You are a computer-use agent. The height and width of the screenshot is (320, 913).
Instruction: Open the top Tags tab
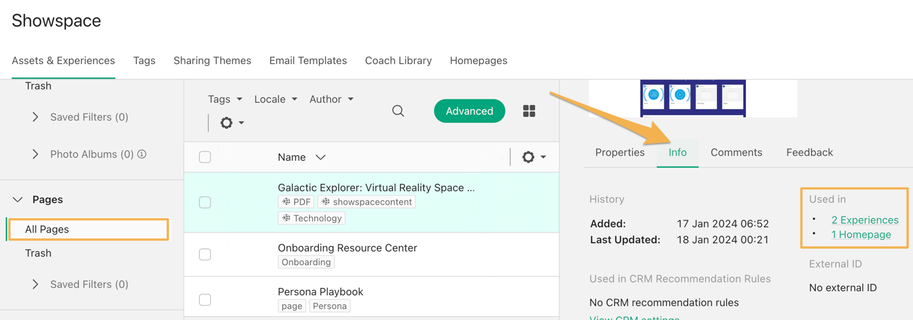pos(144,61)
